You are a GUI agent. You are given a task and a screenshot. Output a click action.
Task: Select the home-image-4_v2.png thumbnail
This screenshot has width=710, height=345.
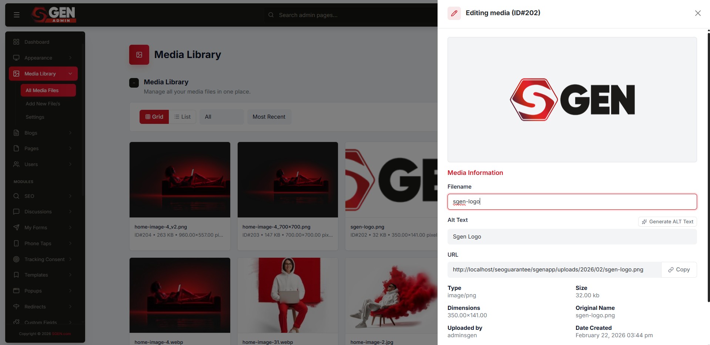[x=180, y=180]
